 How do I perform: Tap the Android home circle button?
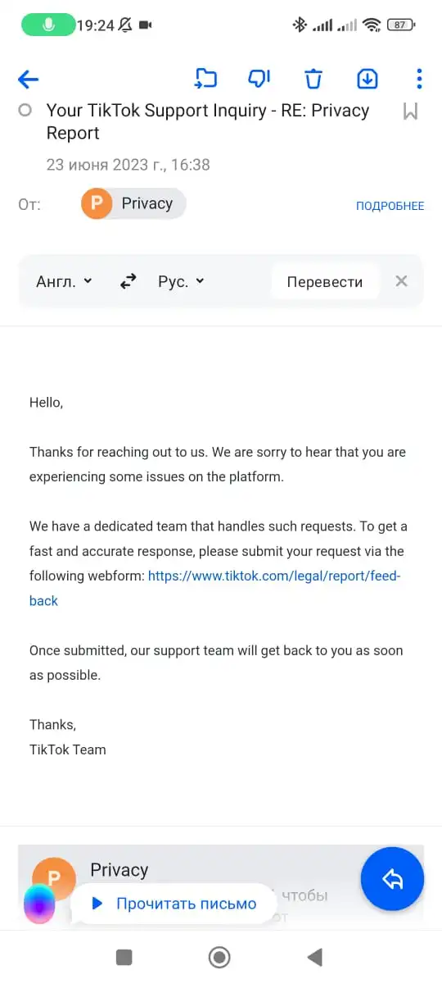tap(219, 957)
